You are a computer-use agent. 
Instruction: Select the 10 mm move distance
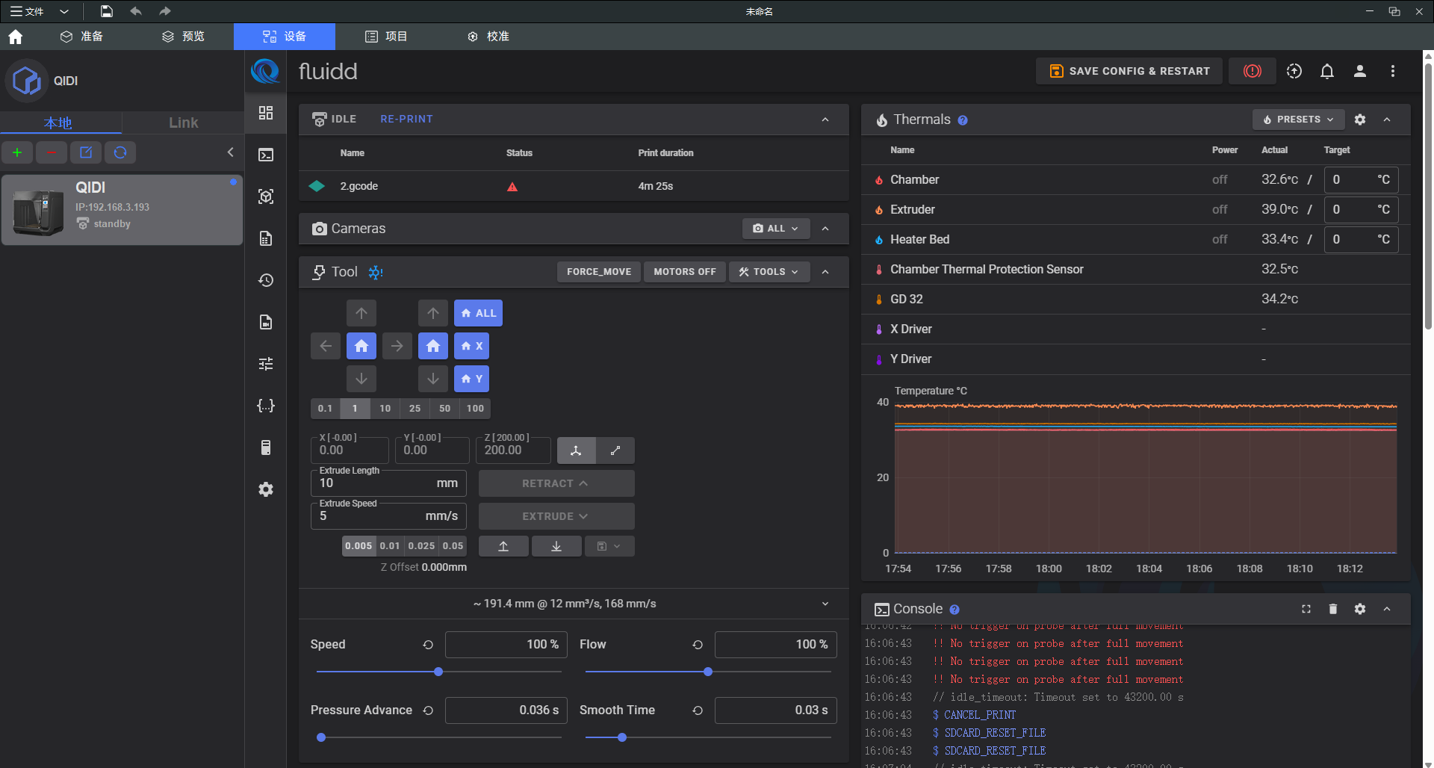[385, 409]
